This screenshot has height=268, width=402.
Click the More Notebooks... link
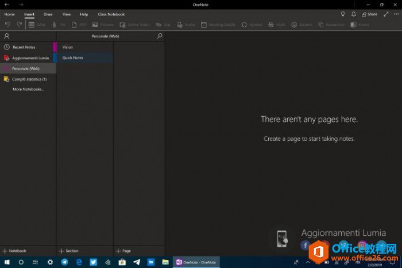(28, 89)
